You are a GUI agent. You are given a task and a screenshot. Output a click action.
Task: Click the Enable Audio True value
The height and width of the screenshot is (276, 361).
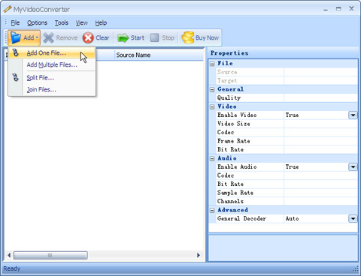292,167
